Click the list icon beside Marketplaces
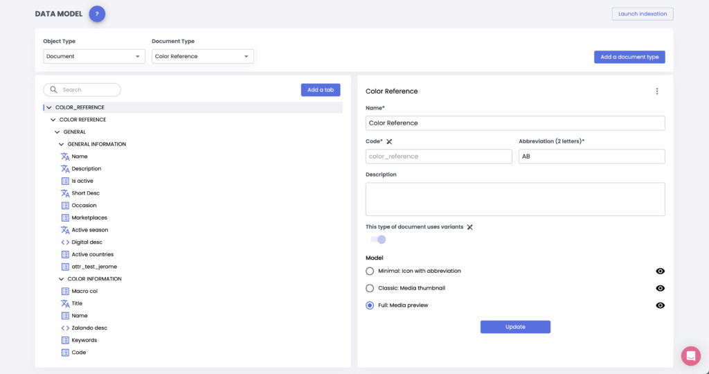This screenshot has height=374, width=709. pos(65,217)
